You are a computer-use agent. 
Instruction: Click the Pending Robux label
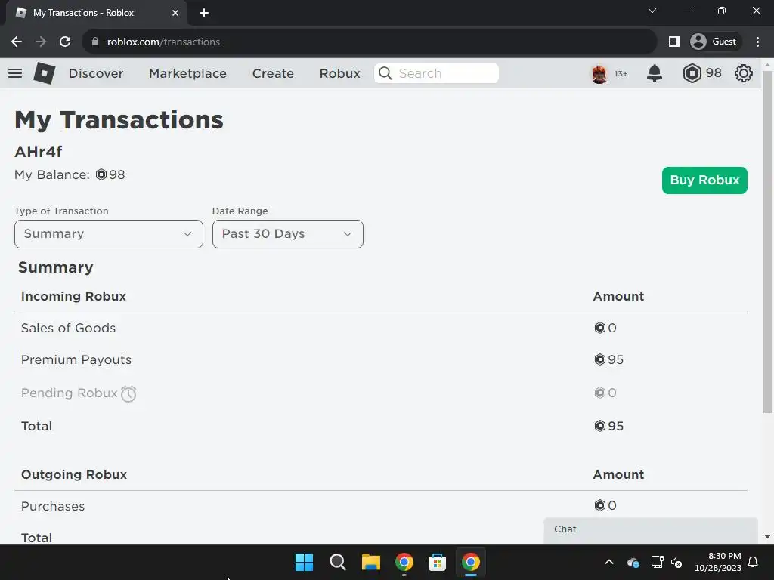point(69,393)
